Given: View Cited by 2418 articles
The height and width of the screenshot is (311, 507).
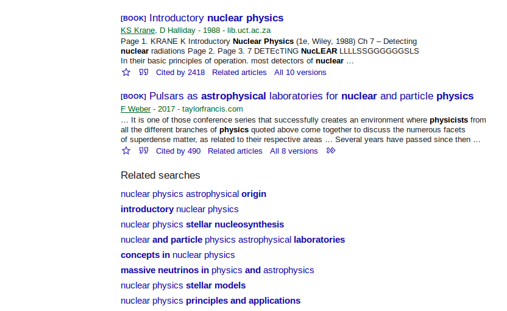Looking at the screenshot, I should [180, 73].
